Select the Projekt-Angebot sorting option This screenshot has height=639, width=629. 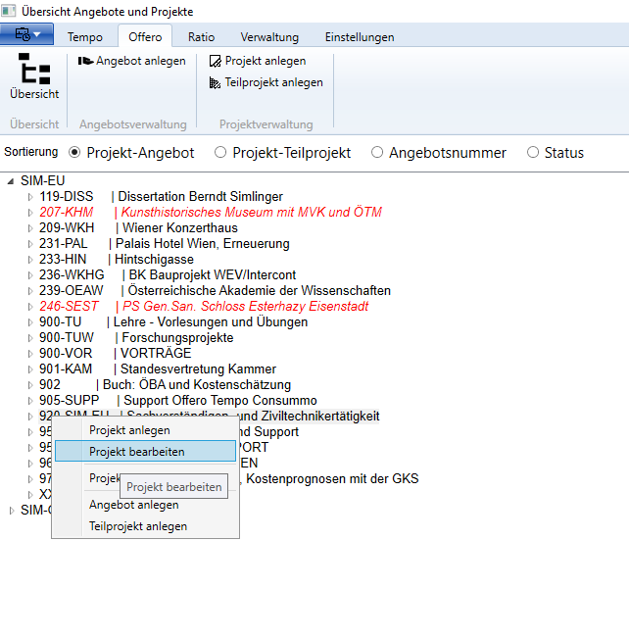tap(75, 153)
